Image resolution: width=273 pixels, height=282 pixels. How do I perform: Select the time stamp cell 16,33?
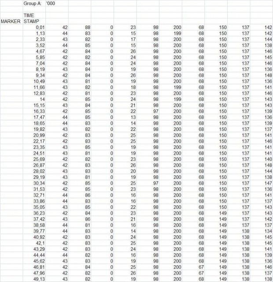coord(34,111)
